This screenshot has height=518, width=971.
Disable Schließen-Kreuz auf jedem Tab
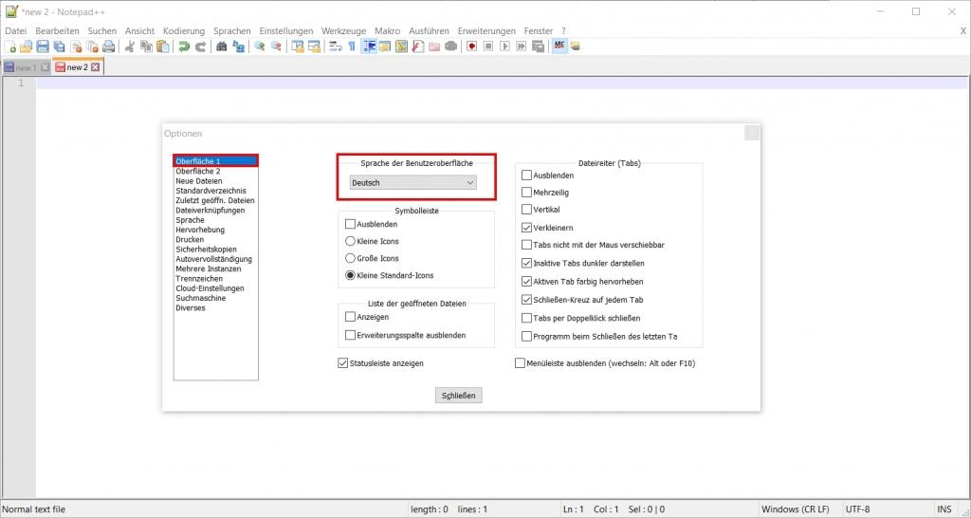click(527, 300)
